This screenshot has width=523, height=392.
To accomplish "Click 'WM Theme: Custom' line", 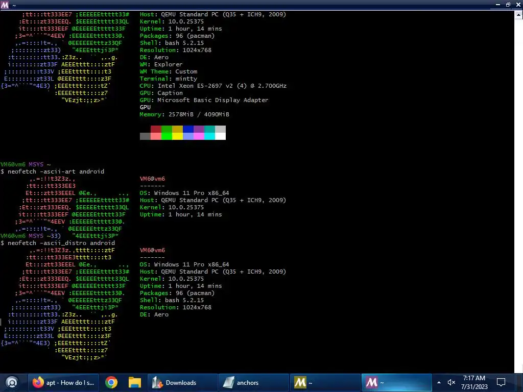I will [169, 71].
